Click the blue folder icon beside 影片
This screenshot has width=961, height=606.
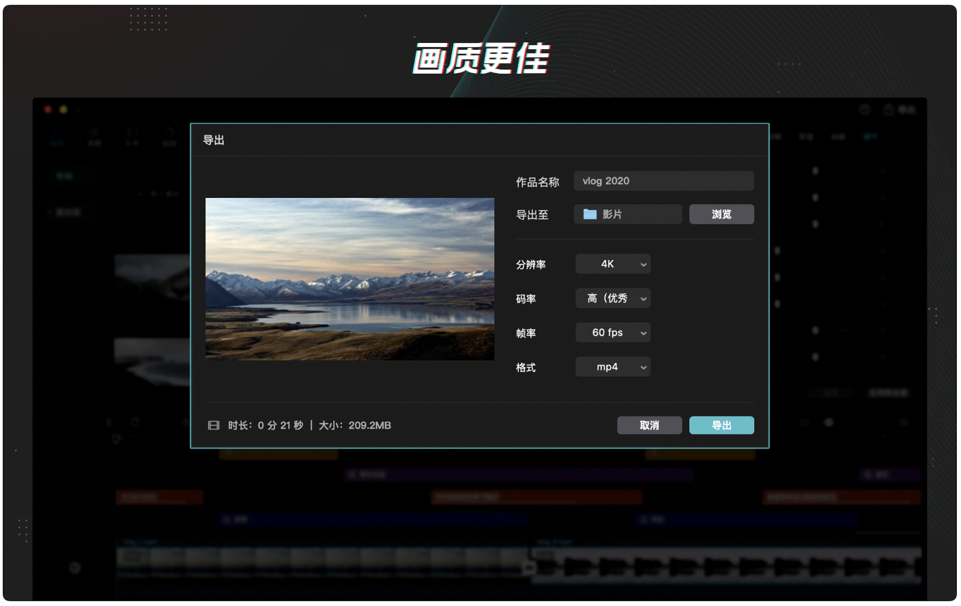click(x=590, y=214)
